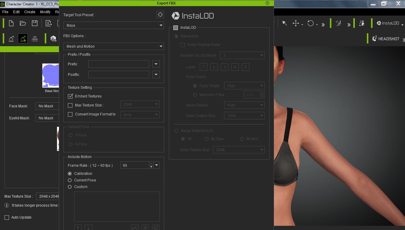405x230 pixels.
Task: Click the stacked cubes toolbar icon
Action: 35,39
